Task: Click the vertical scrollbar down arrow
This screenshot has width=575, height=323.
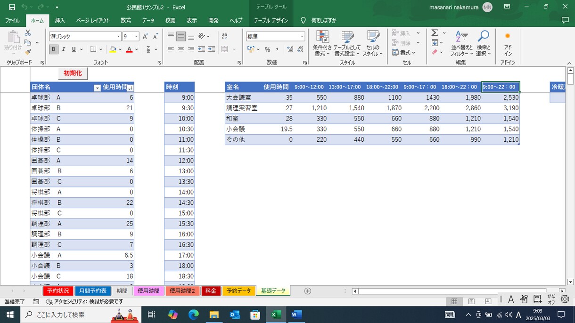Action: (570, 282)
